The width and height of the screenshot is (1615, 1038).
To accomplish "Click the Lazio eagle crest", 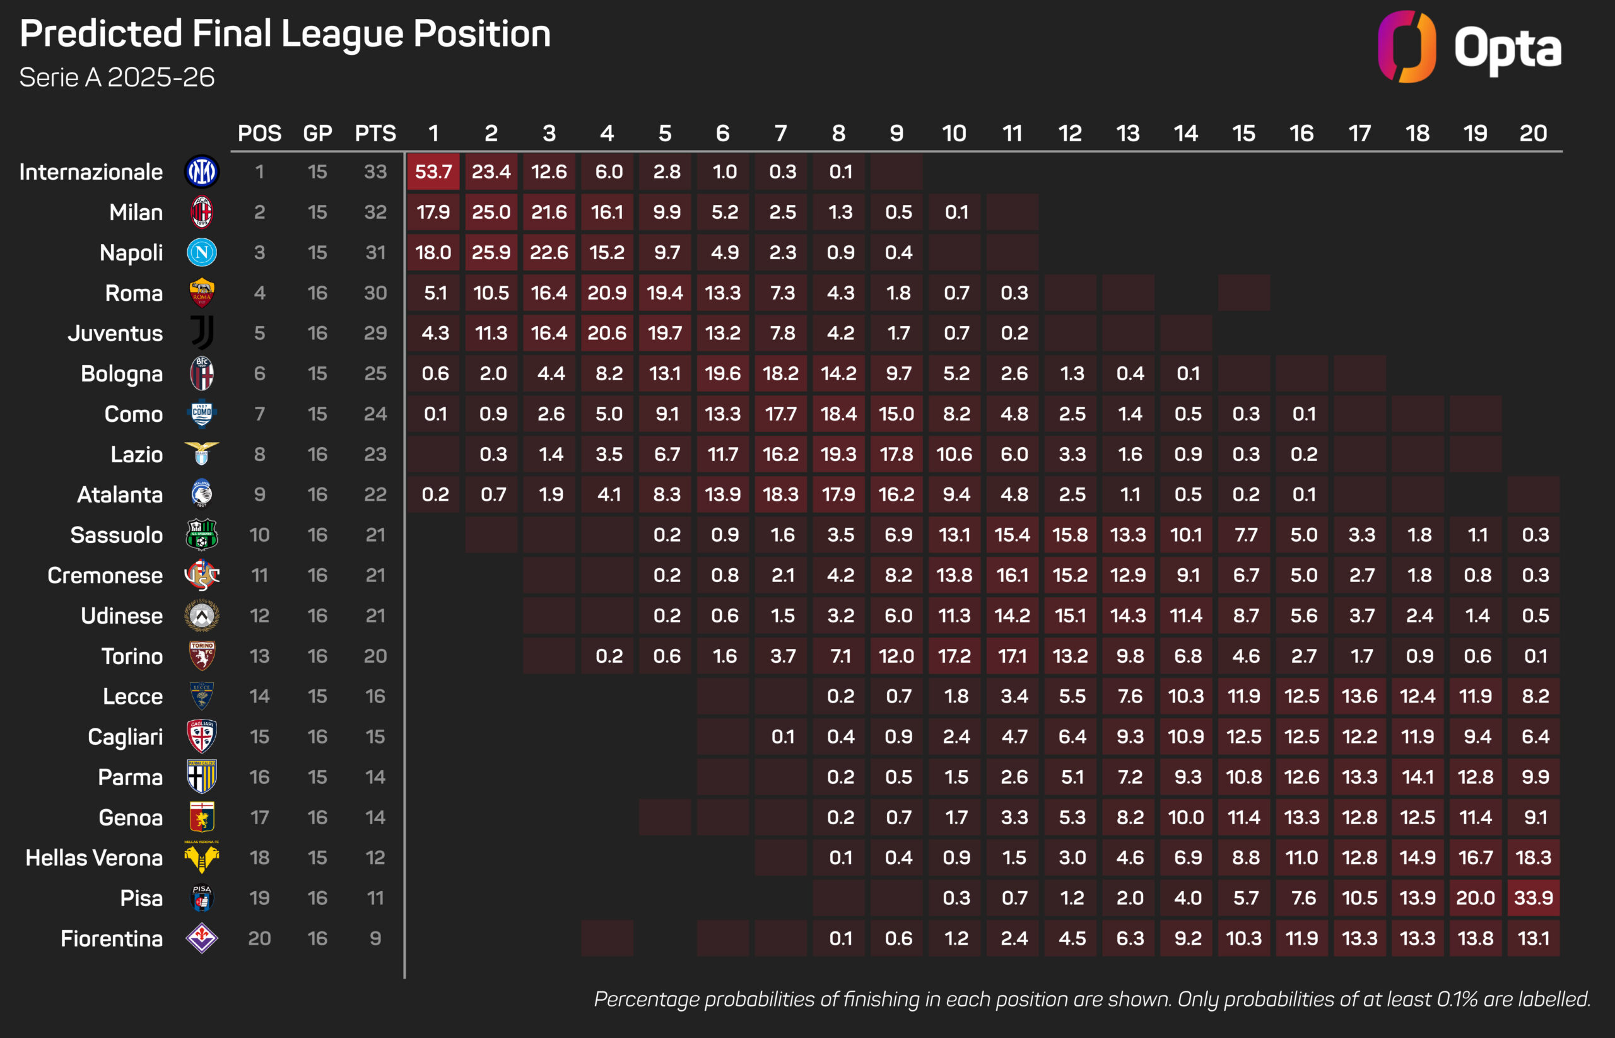I will (x=202, y=453).
